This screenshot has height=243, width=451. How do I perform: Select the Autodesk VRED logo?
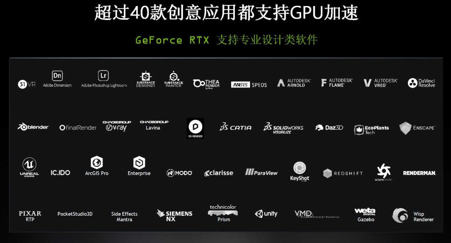(x=381, y=83)
